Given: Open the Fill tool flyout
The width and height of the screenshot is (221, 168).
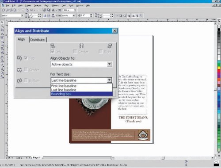Looking at the screenshot, I should coord(2,72).
